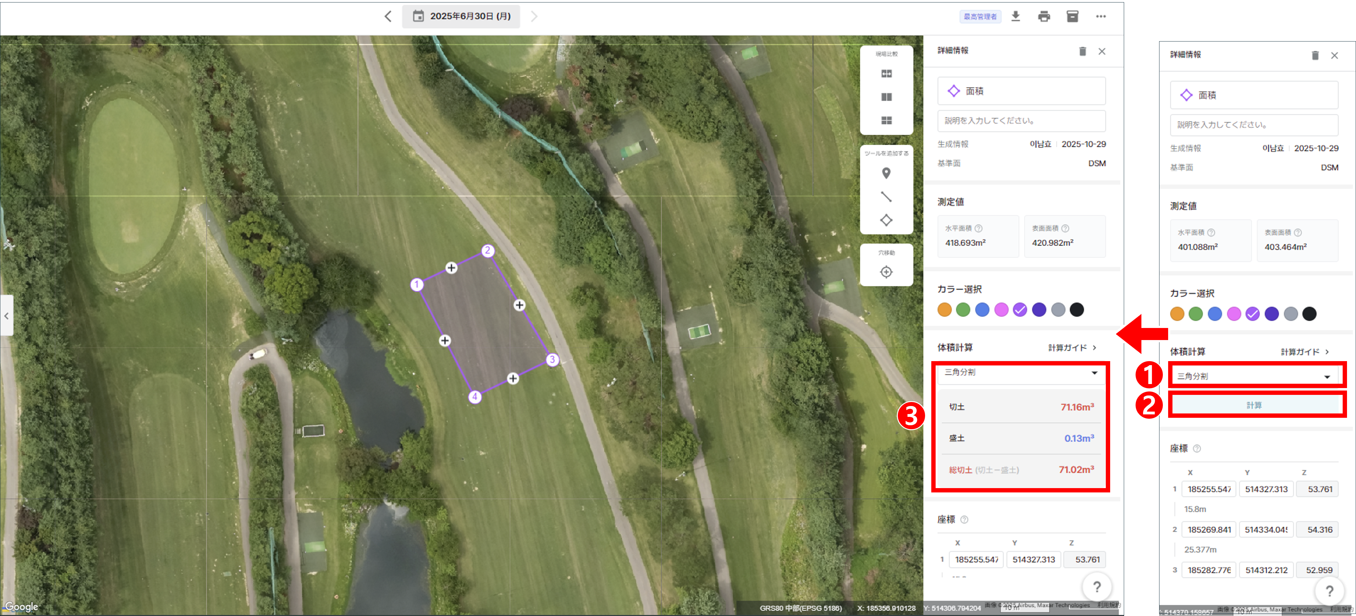Select the location marker pin tool
The width and height of the screenshot is (1356, 616).
point(886,173)
